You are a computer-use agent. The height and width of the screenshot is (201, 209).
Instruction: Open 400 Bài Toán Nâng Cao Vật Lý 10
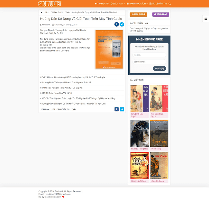coord(56,93)
